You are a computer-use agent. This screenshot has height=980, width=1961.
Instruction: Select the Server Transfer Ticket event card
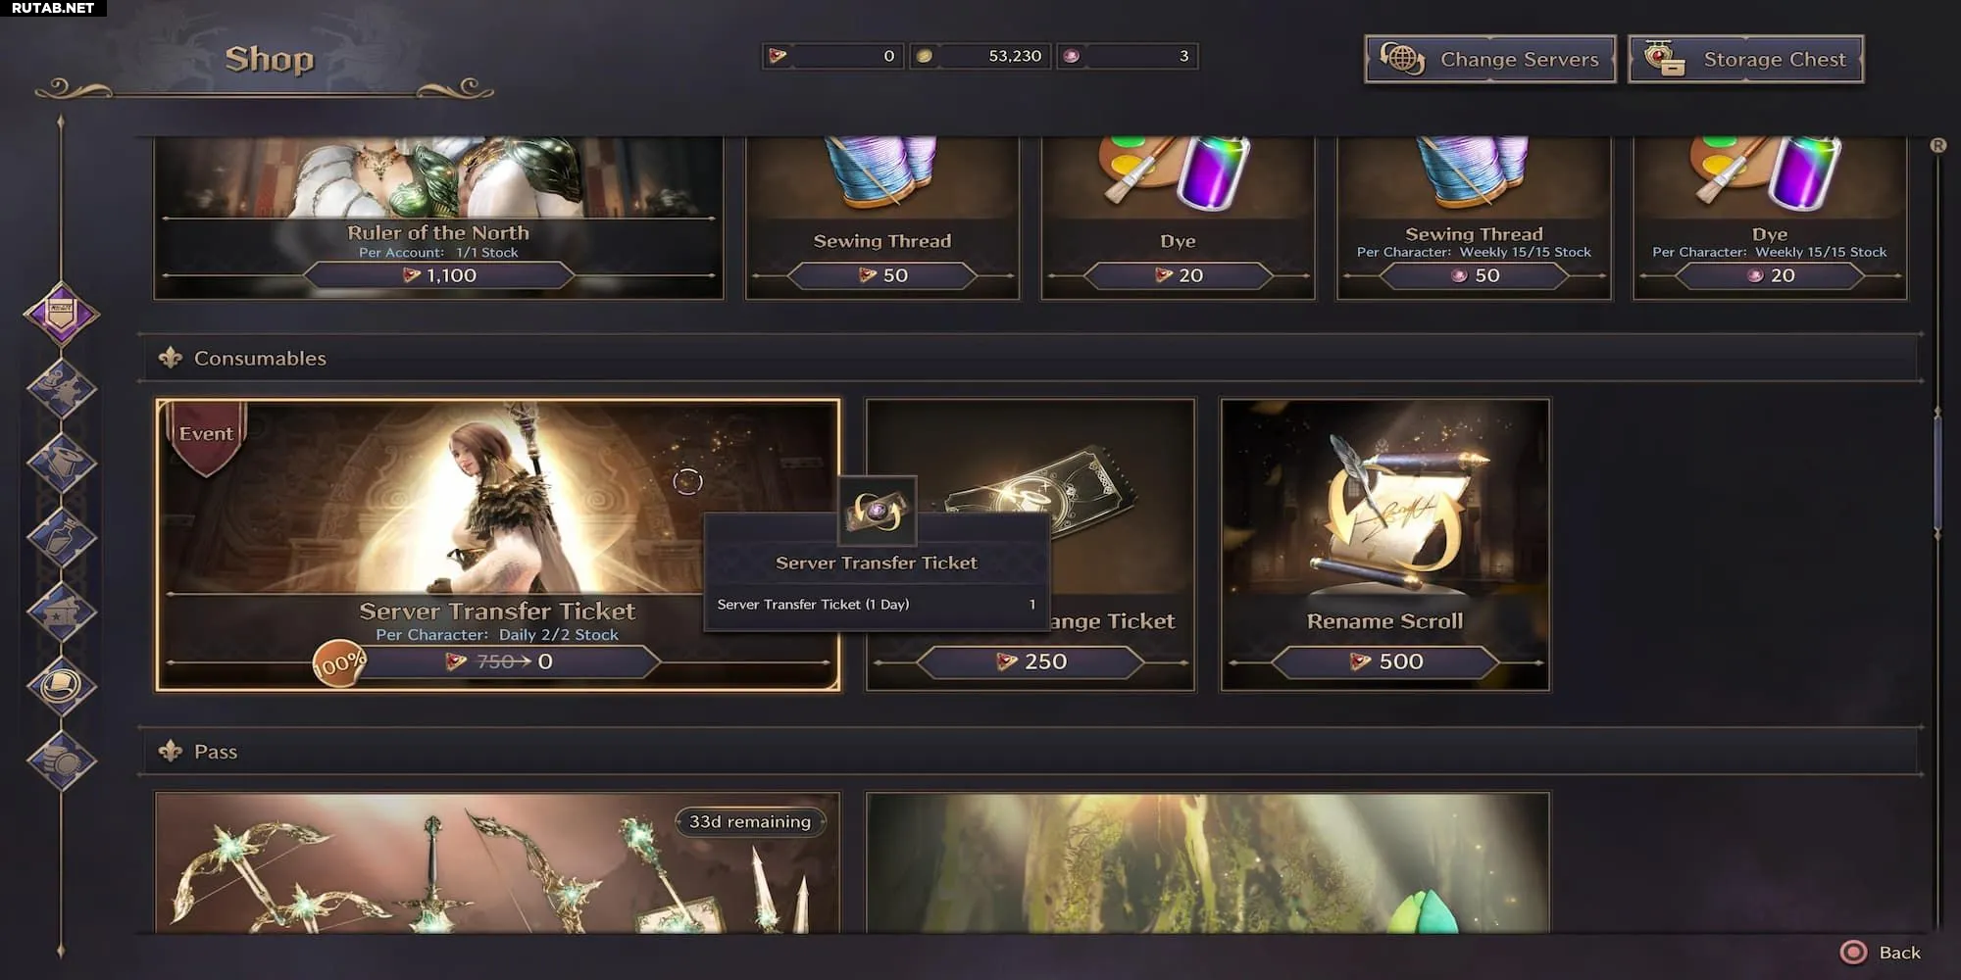(498, 545)
